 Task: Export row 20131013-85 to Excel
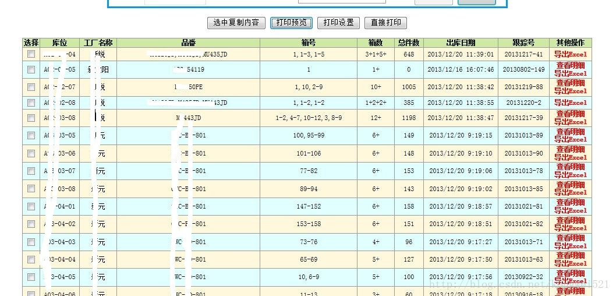[x=571, y=193]
